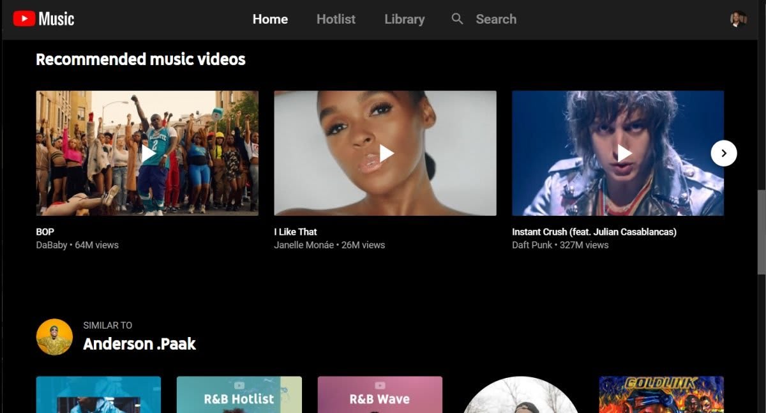
Task: Switch to the Hotlist tab
Action: (x=336, y=19)
